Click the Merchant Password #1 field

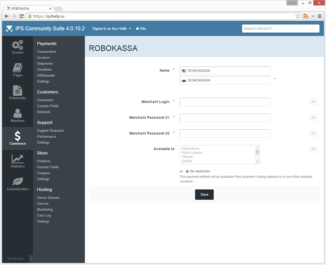tap(225, 118)
